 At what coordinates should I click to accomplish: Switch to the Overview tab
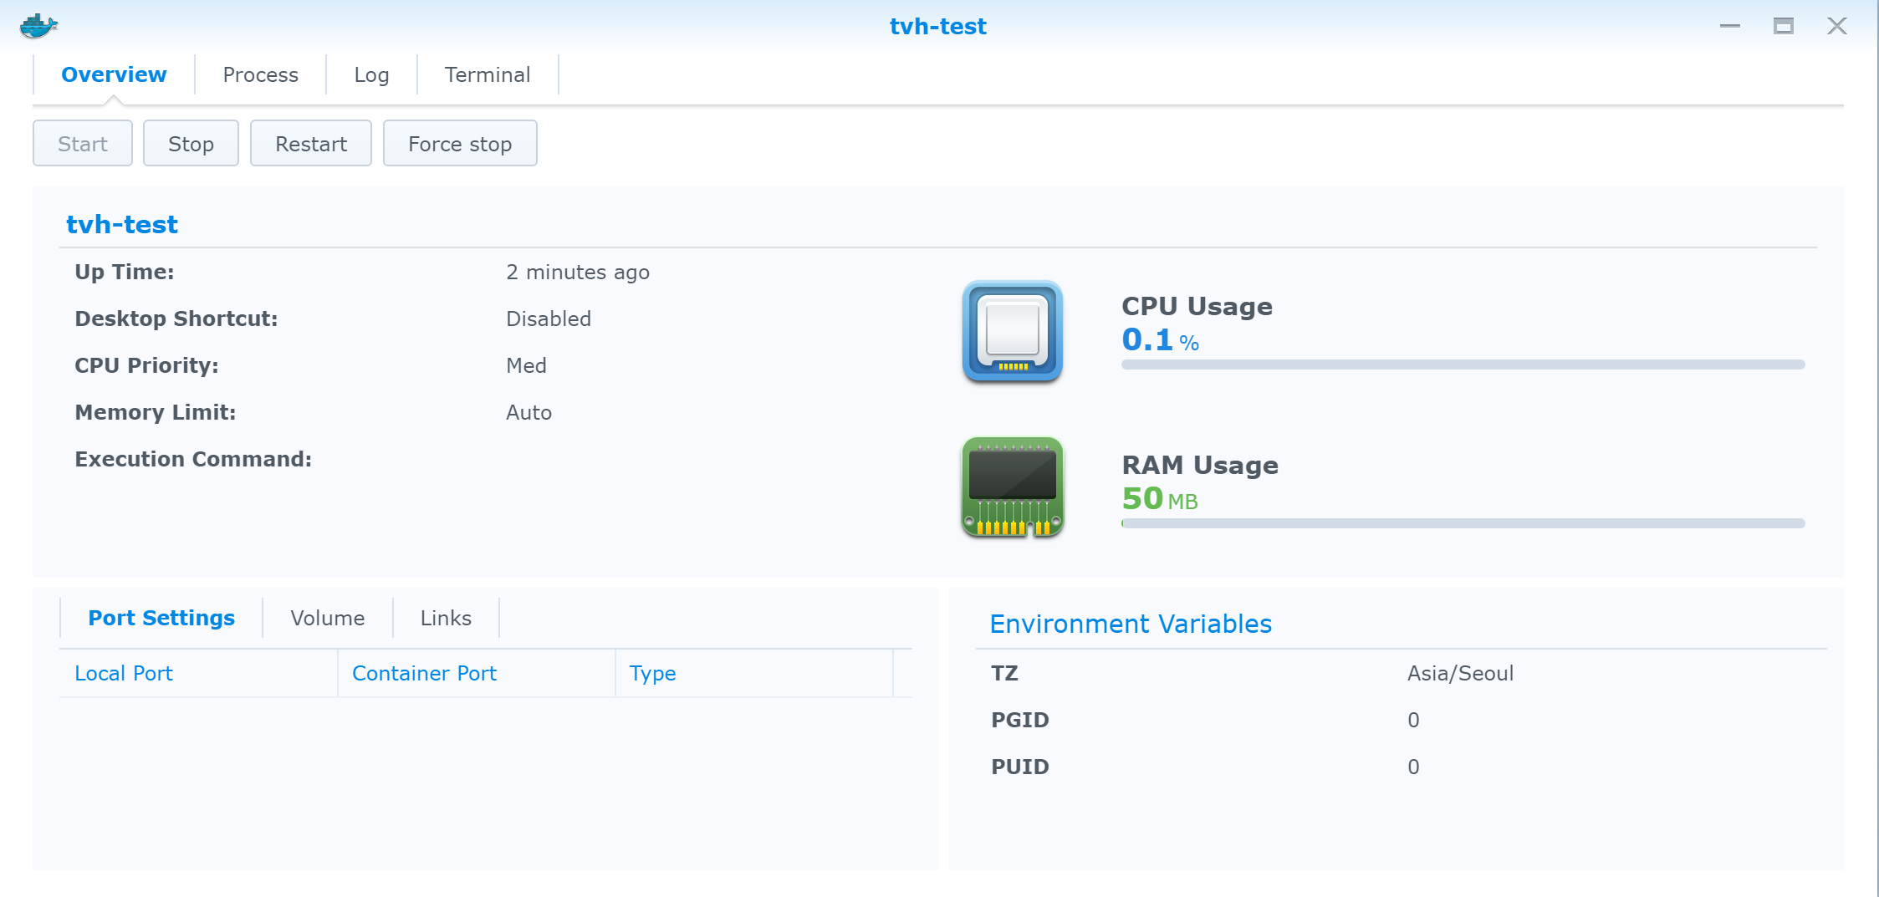click(114, 74)
